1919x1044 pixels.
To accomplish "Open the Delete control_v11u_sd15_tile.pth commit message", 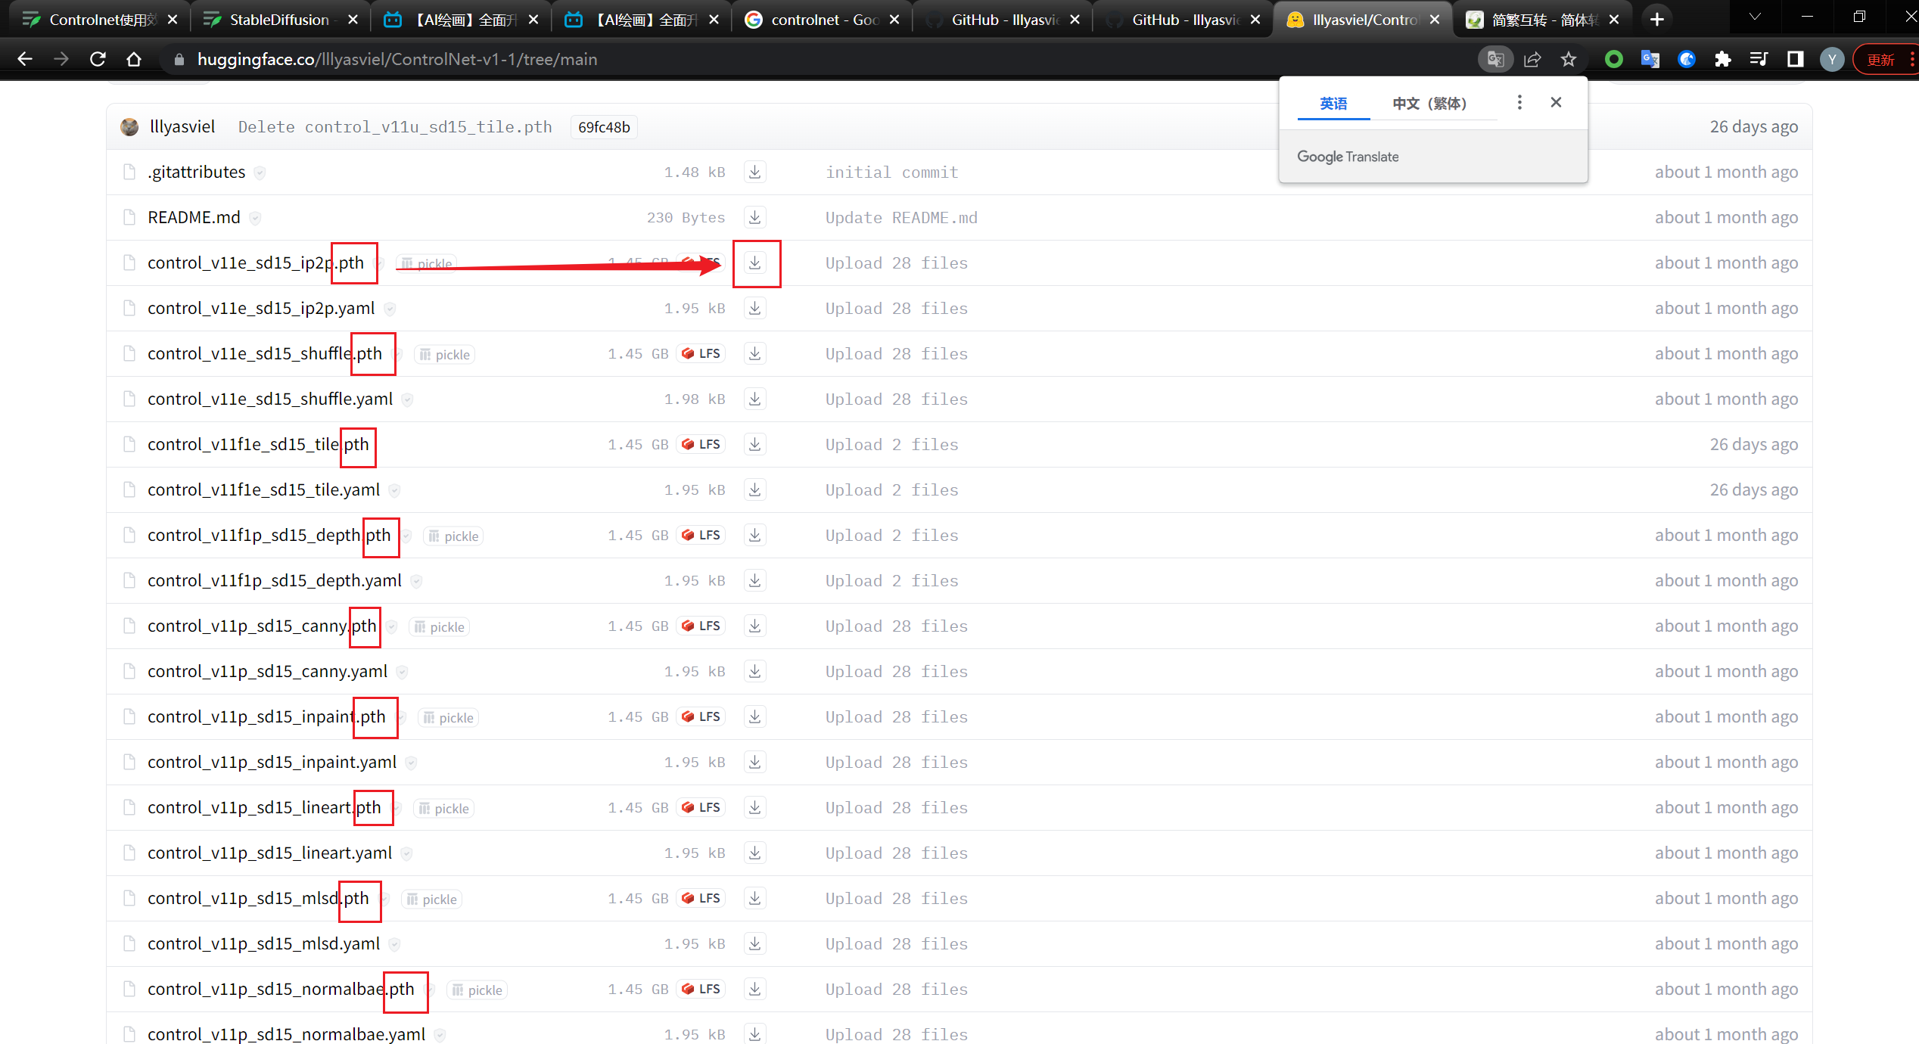I will point(395,127).
